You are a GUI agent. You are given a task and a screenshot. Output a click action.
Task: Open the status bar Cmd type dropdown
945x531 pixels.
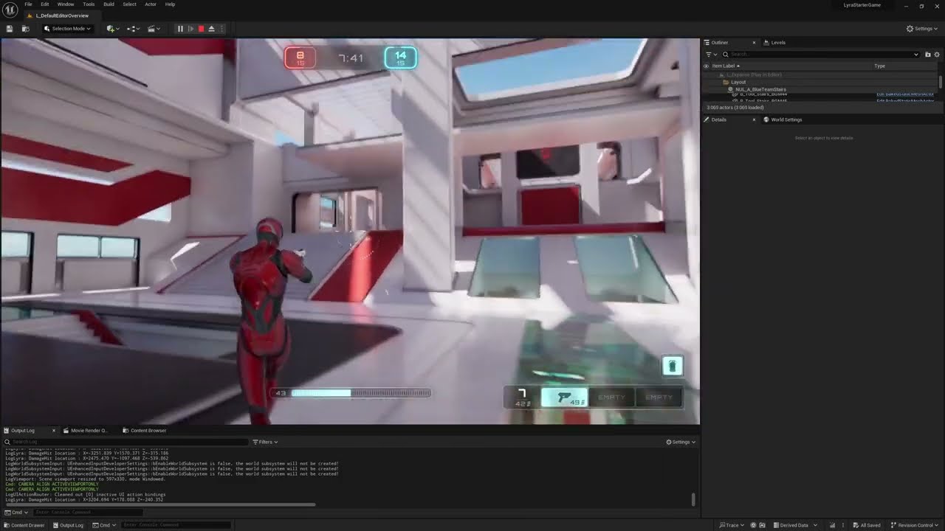pos(104,525)
